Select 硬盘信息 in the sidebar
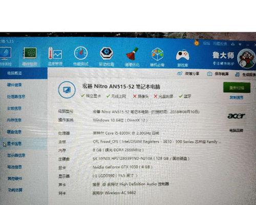This screenshot has width=256, height=205. point(14,132)
